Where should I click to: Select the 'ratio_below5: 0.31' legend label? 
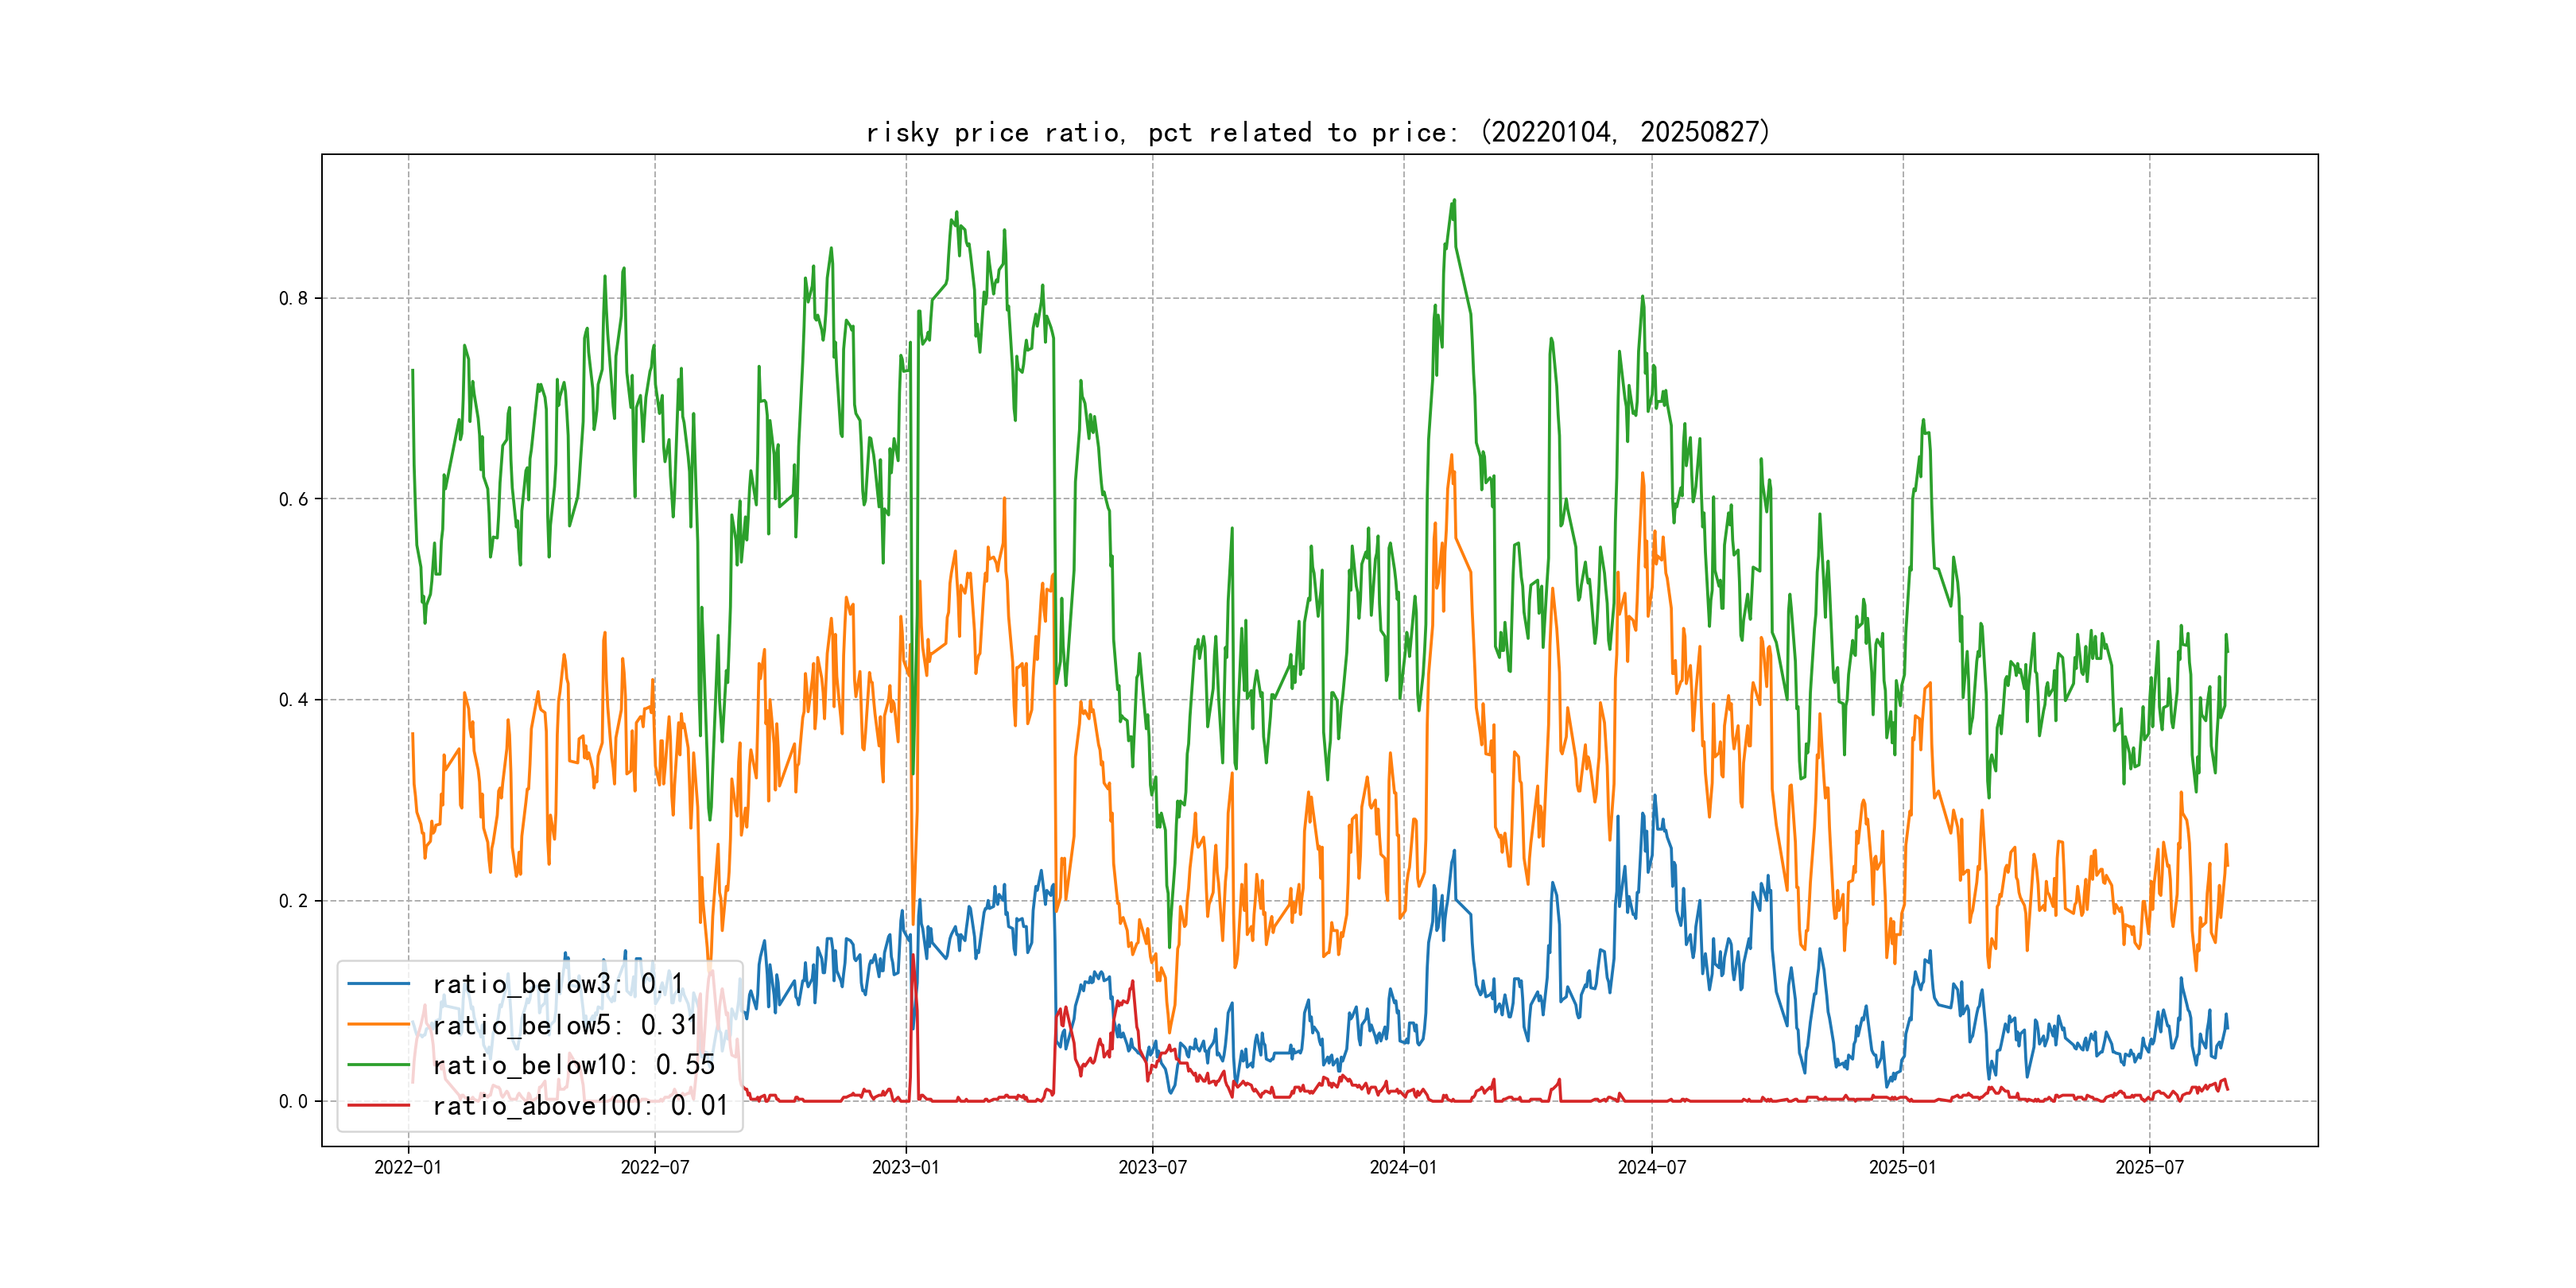coord(565,1024)
